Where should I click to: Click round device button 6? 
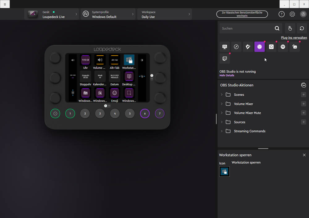pyautogui.click(x=145, y=114)
